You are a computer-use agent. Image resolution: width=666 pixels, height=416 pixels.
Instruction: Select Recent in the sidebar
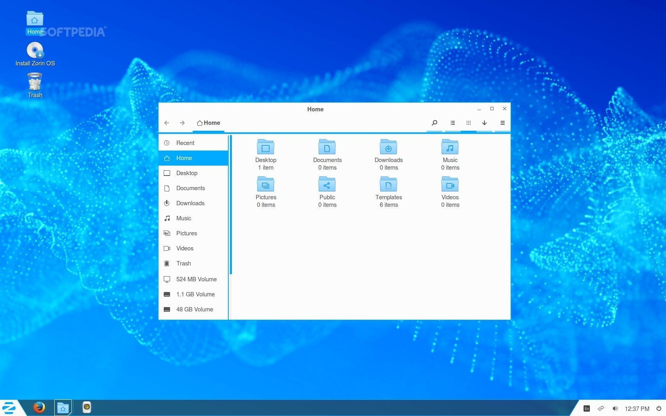185,143
